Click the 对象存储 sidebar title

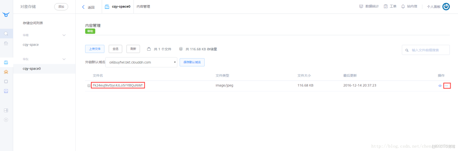28,7
